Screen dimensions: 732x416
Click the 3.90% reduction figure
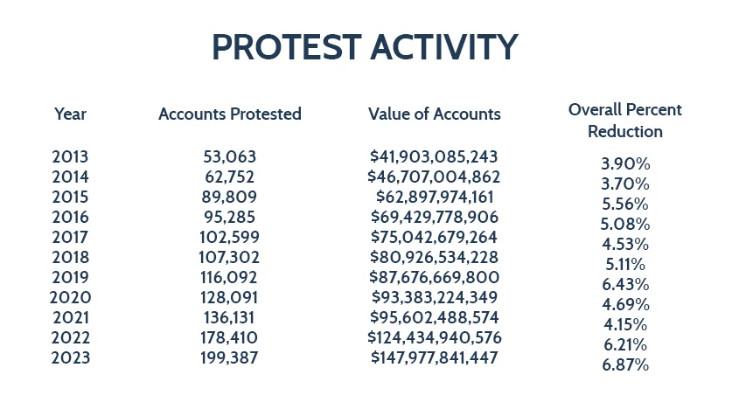(x=625, y=164)
